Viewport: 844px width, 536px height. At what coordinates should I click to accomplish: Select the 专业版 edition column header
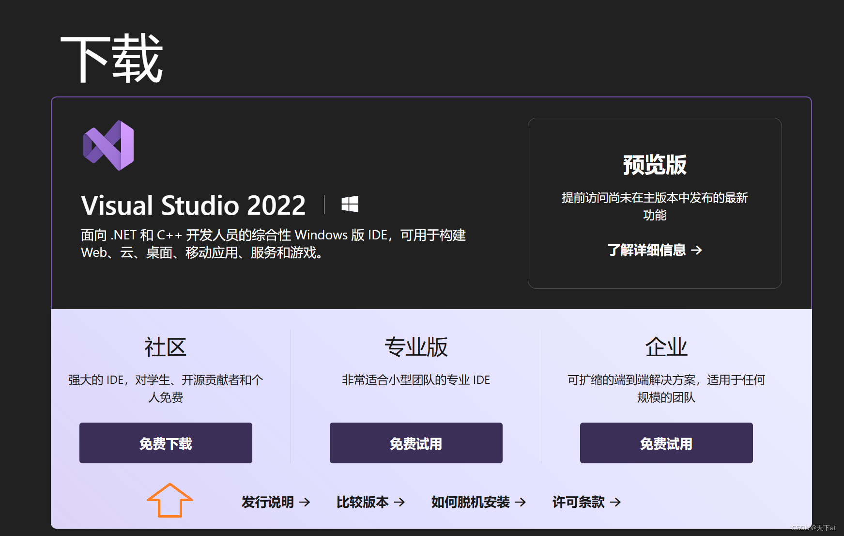point(415,346)
